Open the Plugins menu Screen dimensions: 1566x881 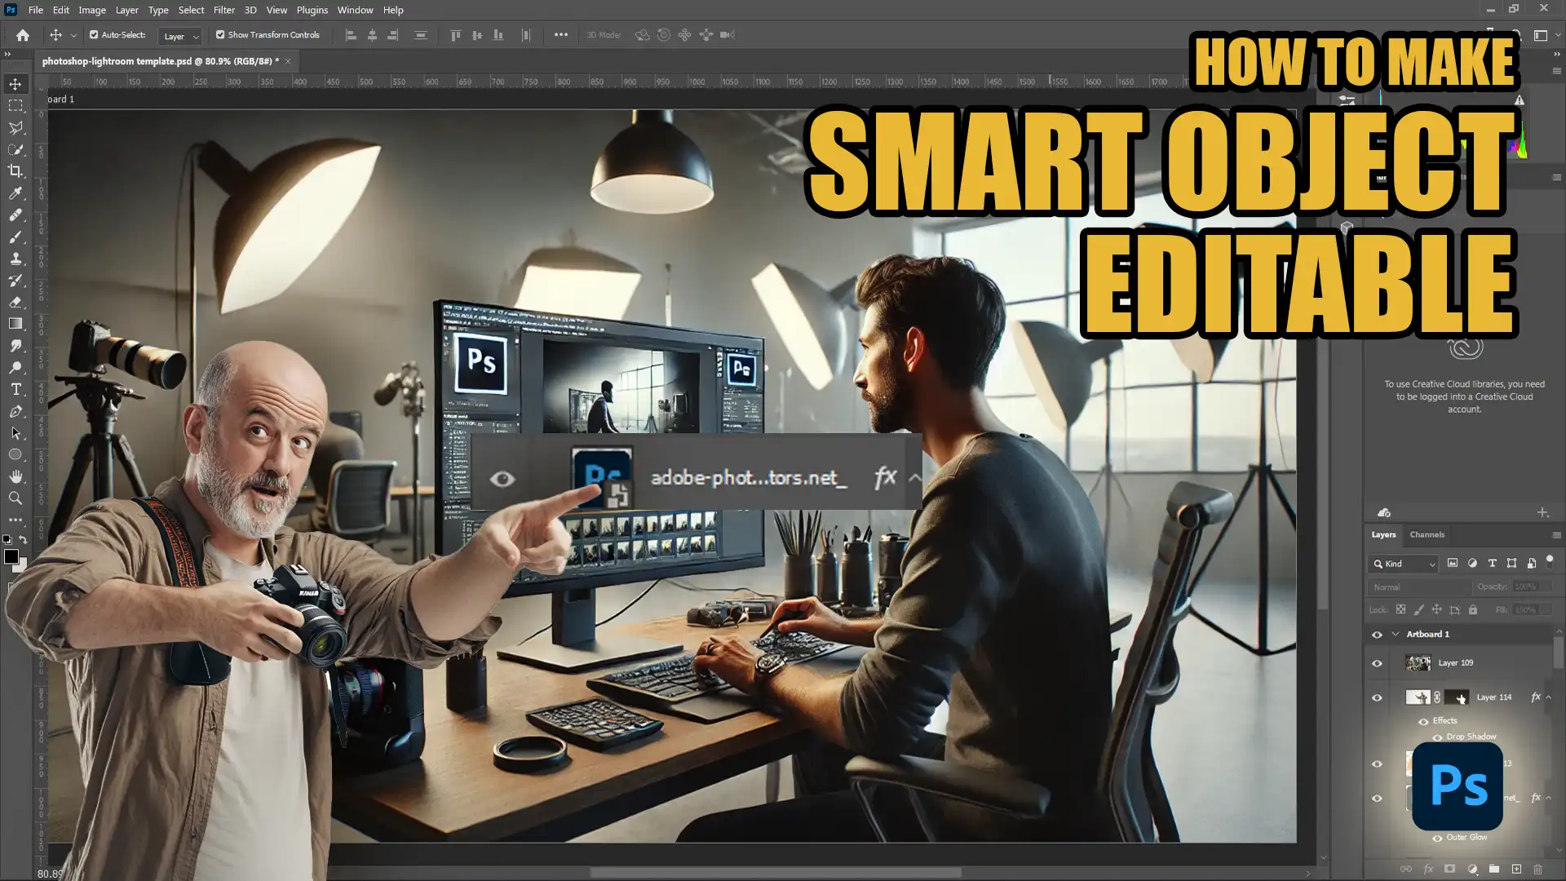coord(312,10)
